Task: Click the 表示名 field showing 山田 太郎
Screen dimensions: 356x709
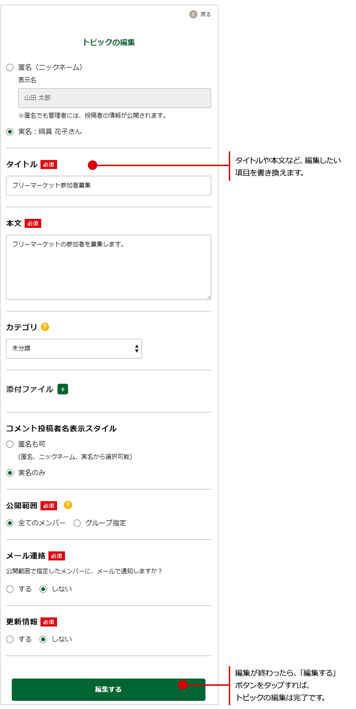Action: click(114, 98)
